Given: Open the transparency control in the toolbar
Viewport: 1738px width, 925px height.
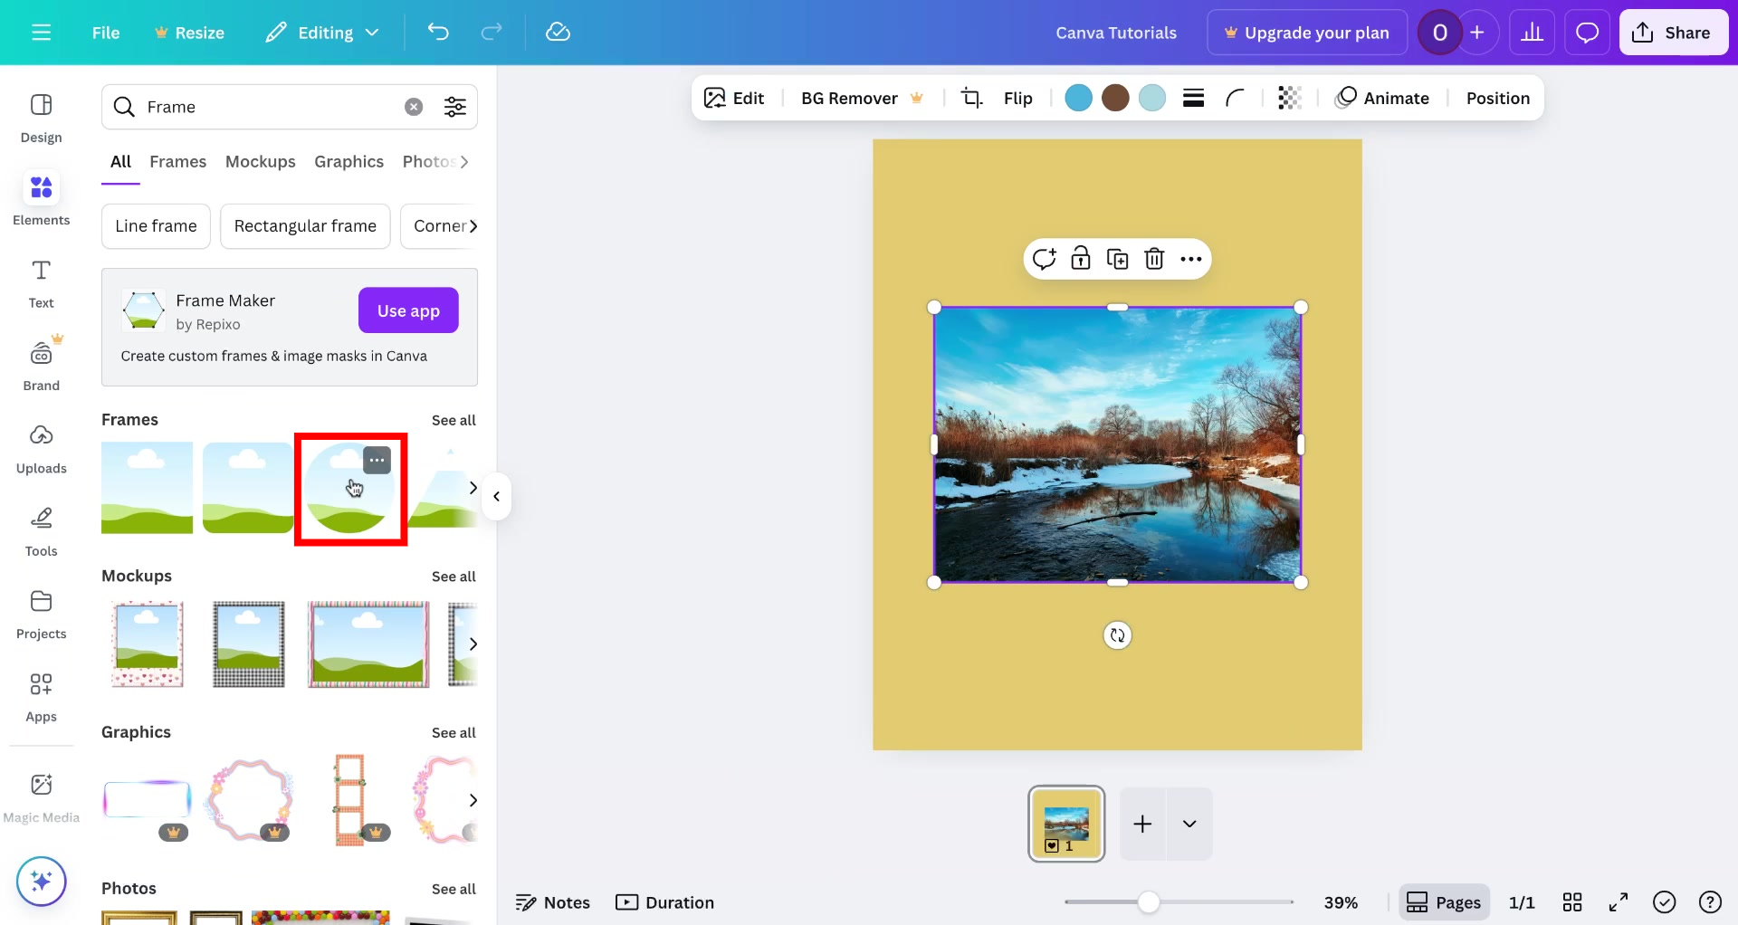Looking at the screenshot, I should [1288, 97].
